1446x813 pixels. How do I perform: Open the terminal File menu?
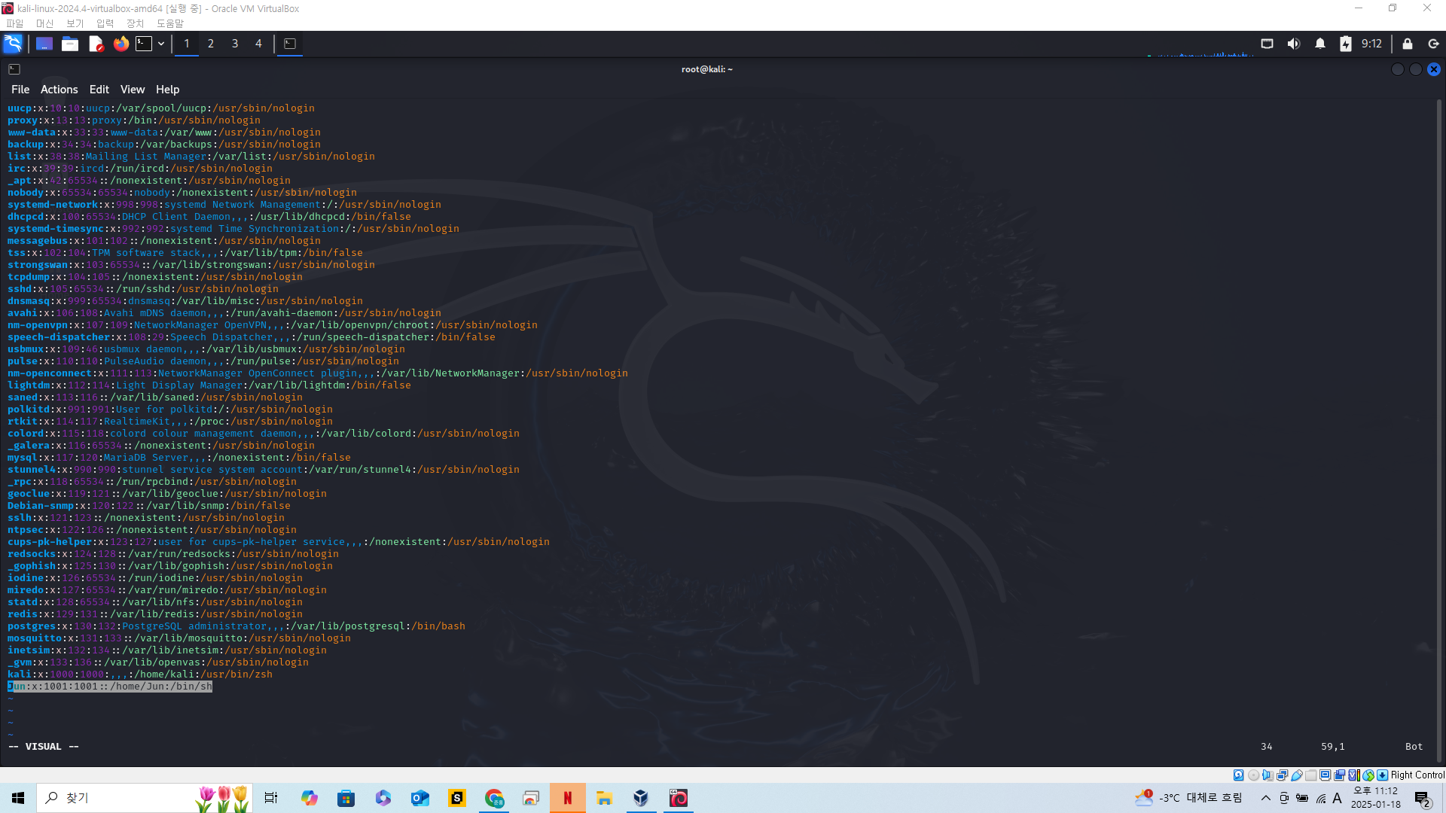click(x=20, y=90)
